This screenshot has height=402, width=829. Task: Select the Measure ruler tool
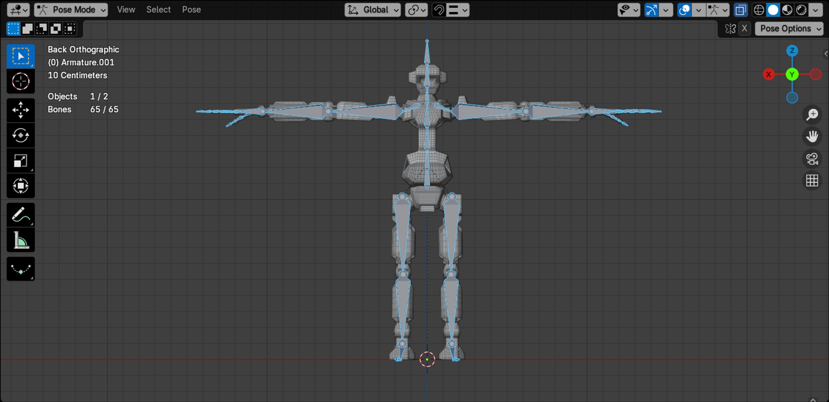(x=20, y=240)
